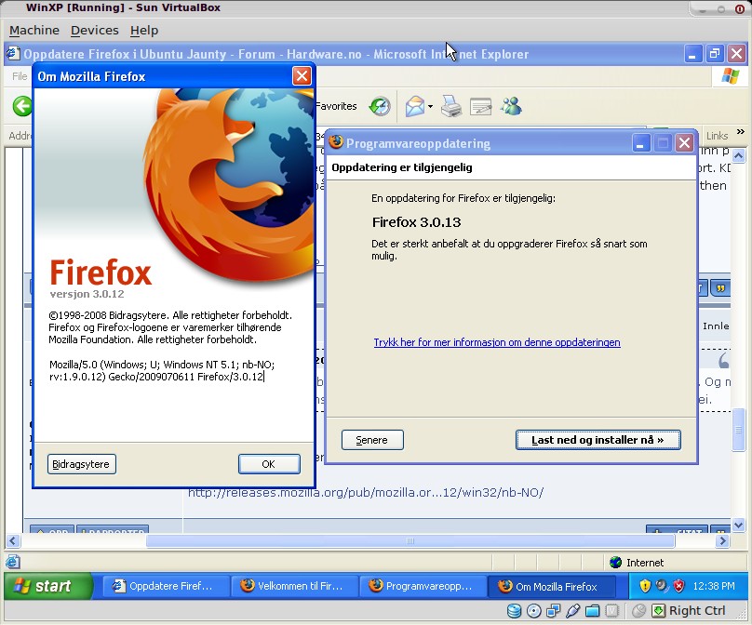Click the Edit page icon in IE toolbar
This screenshot has height=625, width=752.
tap(480, 106)
